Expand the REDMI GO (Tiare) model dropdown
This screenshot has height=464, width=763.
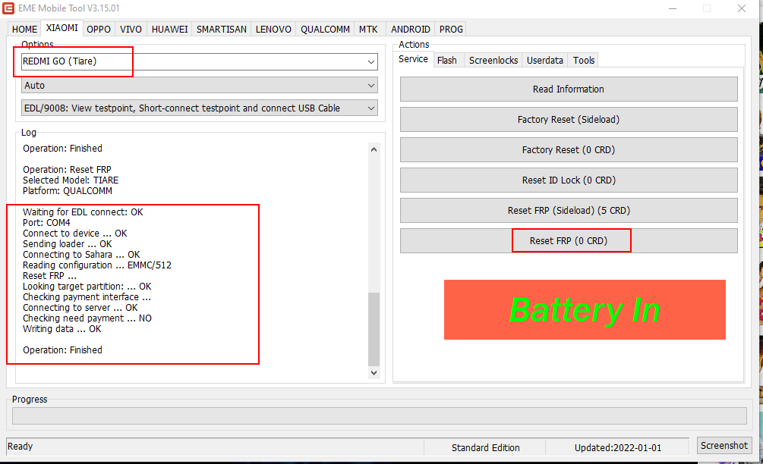point(200,61)
